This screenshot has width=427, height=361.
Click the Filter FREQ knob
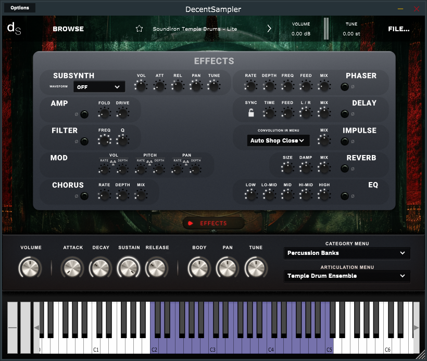pyautogui.click(x=104, y=140)
